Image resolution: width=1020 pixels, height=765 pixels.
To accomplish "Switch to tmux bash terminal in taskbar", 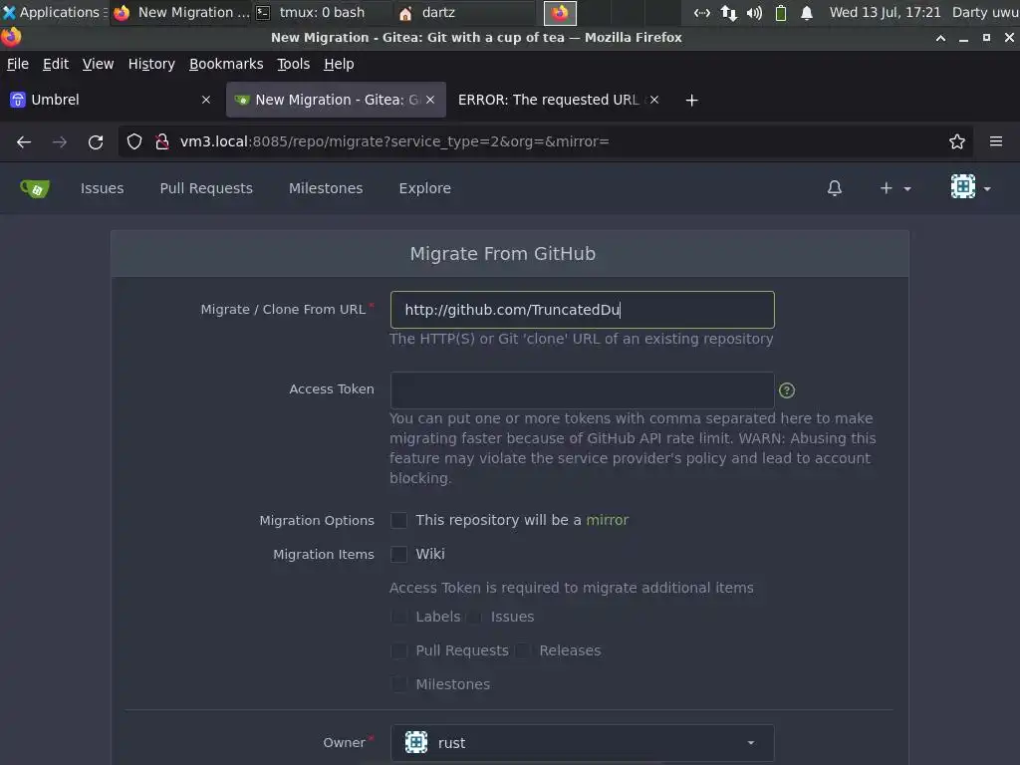I will pyautogui.click(x=322, y=12).
